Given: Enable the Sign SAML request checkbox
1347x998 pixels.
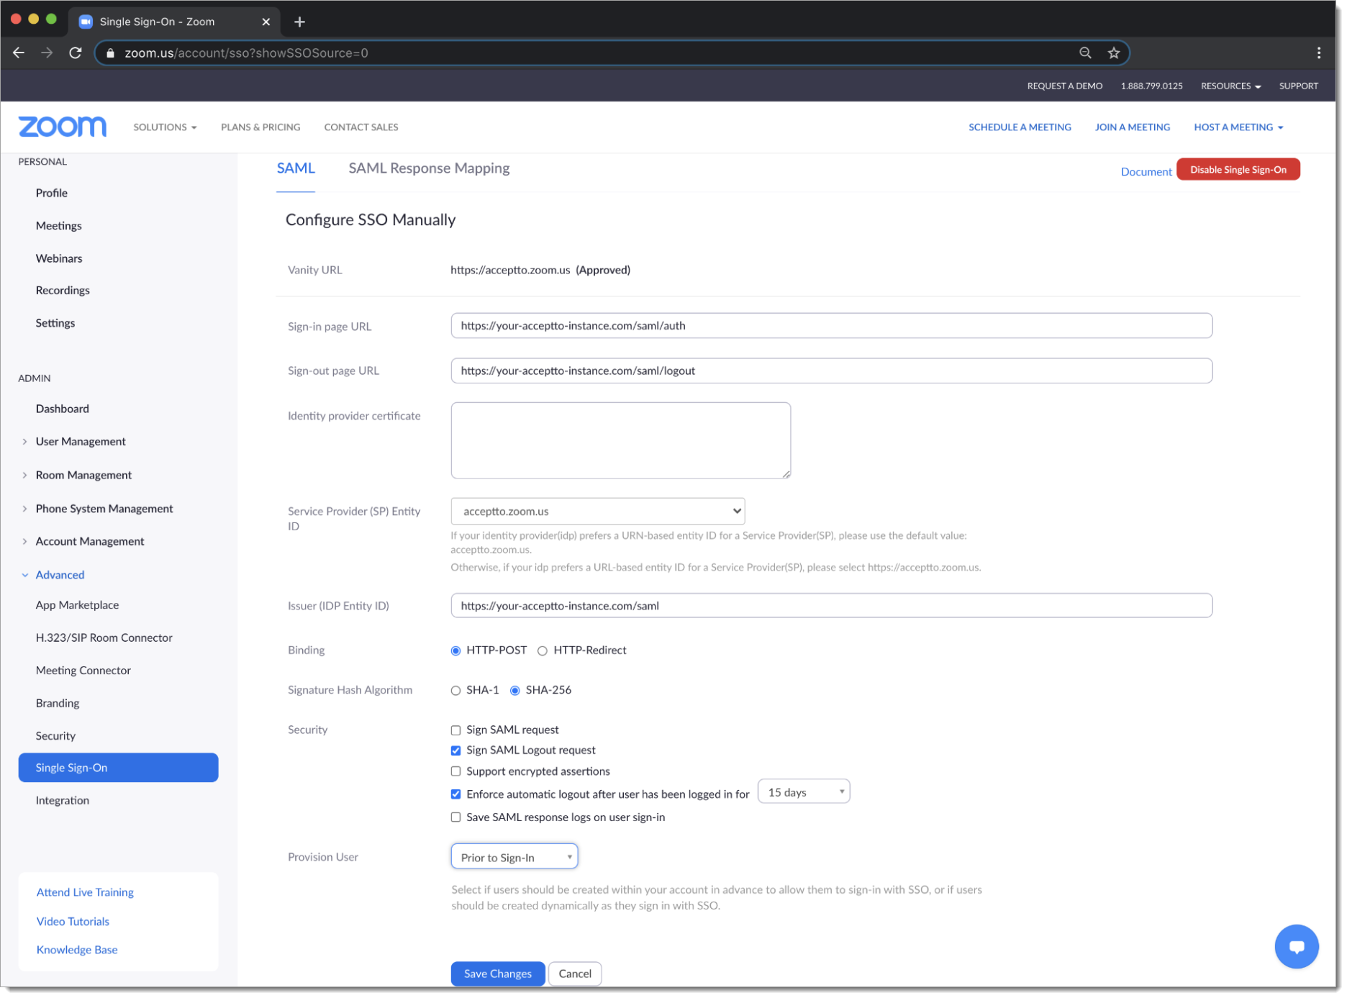Looking at the screenshot, I should tap(455, 730).
